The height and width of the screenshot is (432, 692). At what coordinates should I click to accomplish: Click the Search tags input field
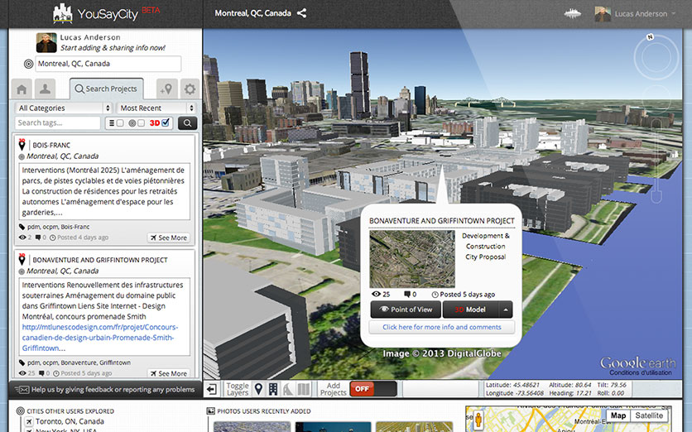(58, 123)
